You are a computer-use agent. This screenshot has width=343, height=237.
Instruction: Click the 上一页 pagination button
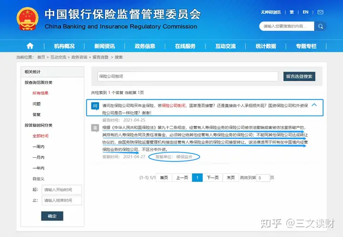pyautogui.click(x=182, y=178)
